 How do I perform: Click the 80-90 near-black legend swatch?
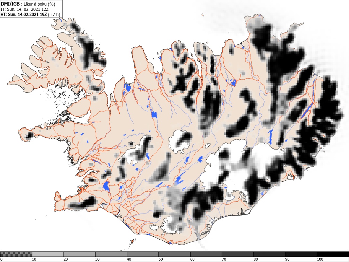(x=269, y=254)
